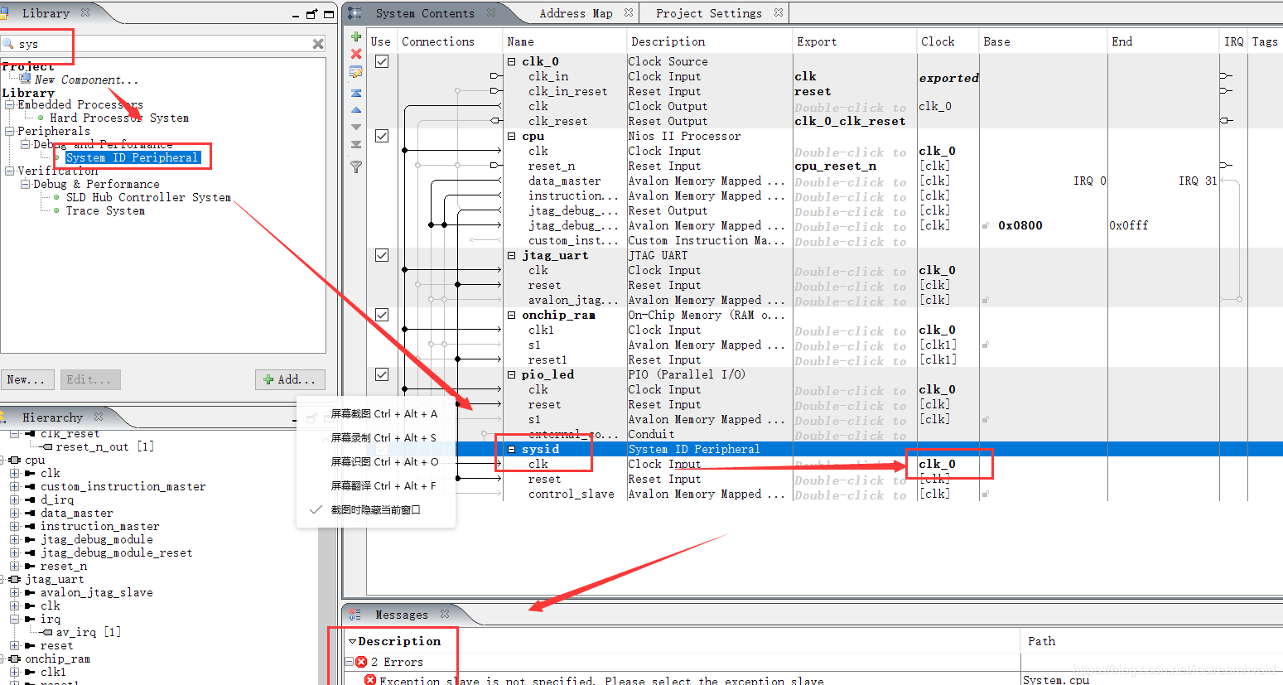The height and width of the screenshot is (685, 1283).
Task: Click the onchip_ram component icon in Hierarchy
Action: (15, 658)
